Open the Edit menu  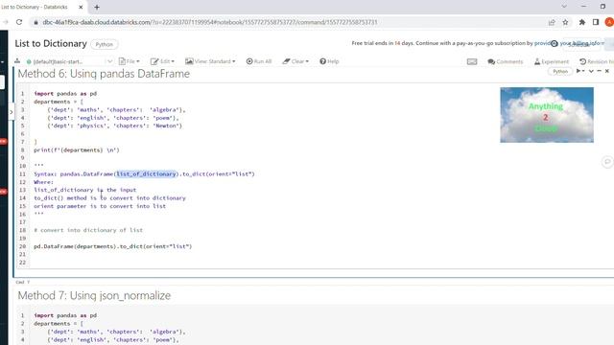pos(162,61)
